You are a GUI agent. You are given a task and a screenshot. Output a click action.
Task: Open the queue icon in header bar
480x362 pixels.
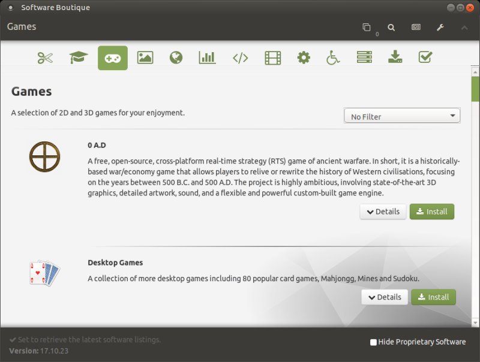coord(367,27)
